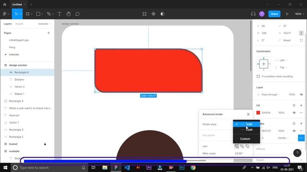Click independent corners icon
Viewport: 307px width, 172px height.
tap(301, 40)
